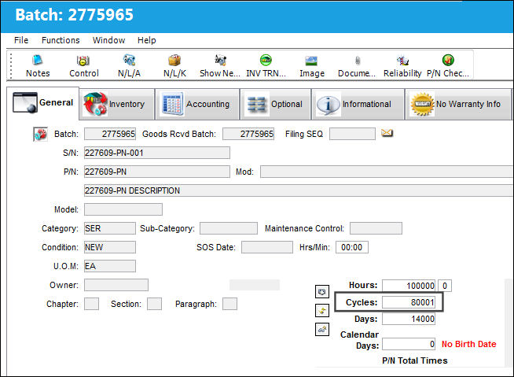
Task: Click the Section field
Action: click(154, 304)
